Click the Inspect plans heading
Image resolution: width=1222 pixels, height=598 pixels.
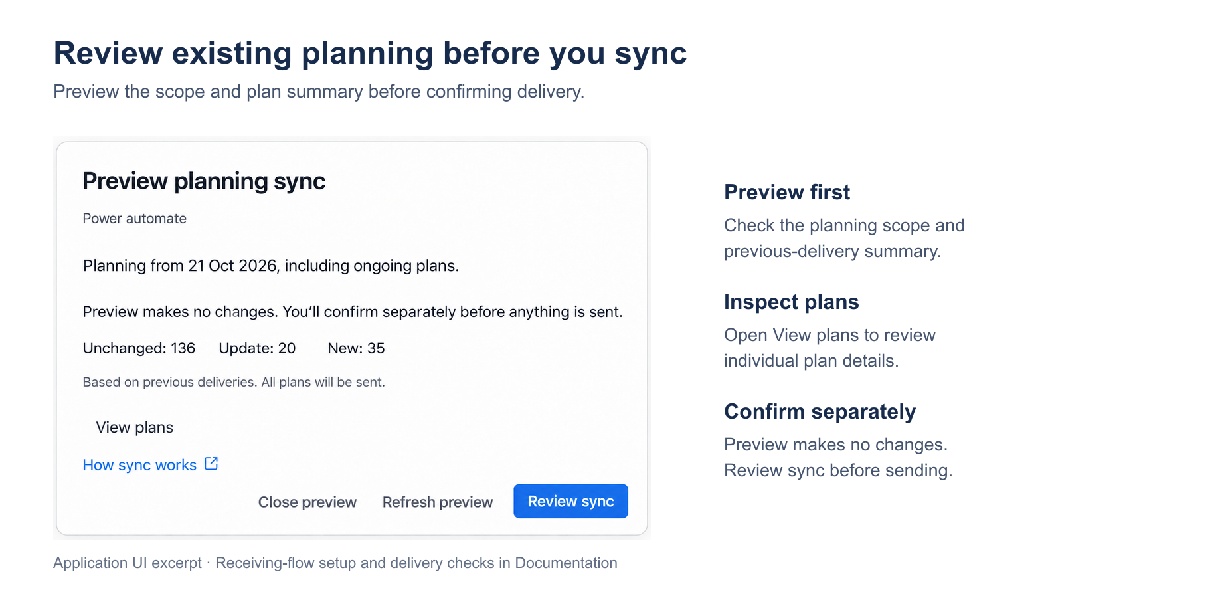(792, 302)
